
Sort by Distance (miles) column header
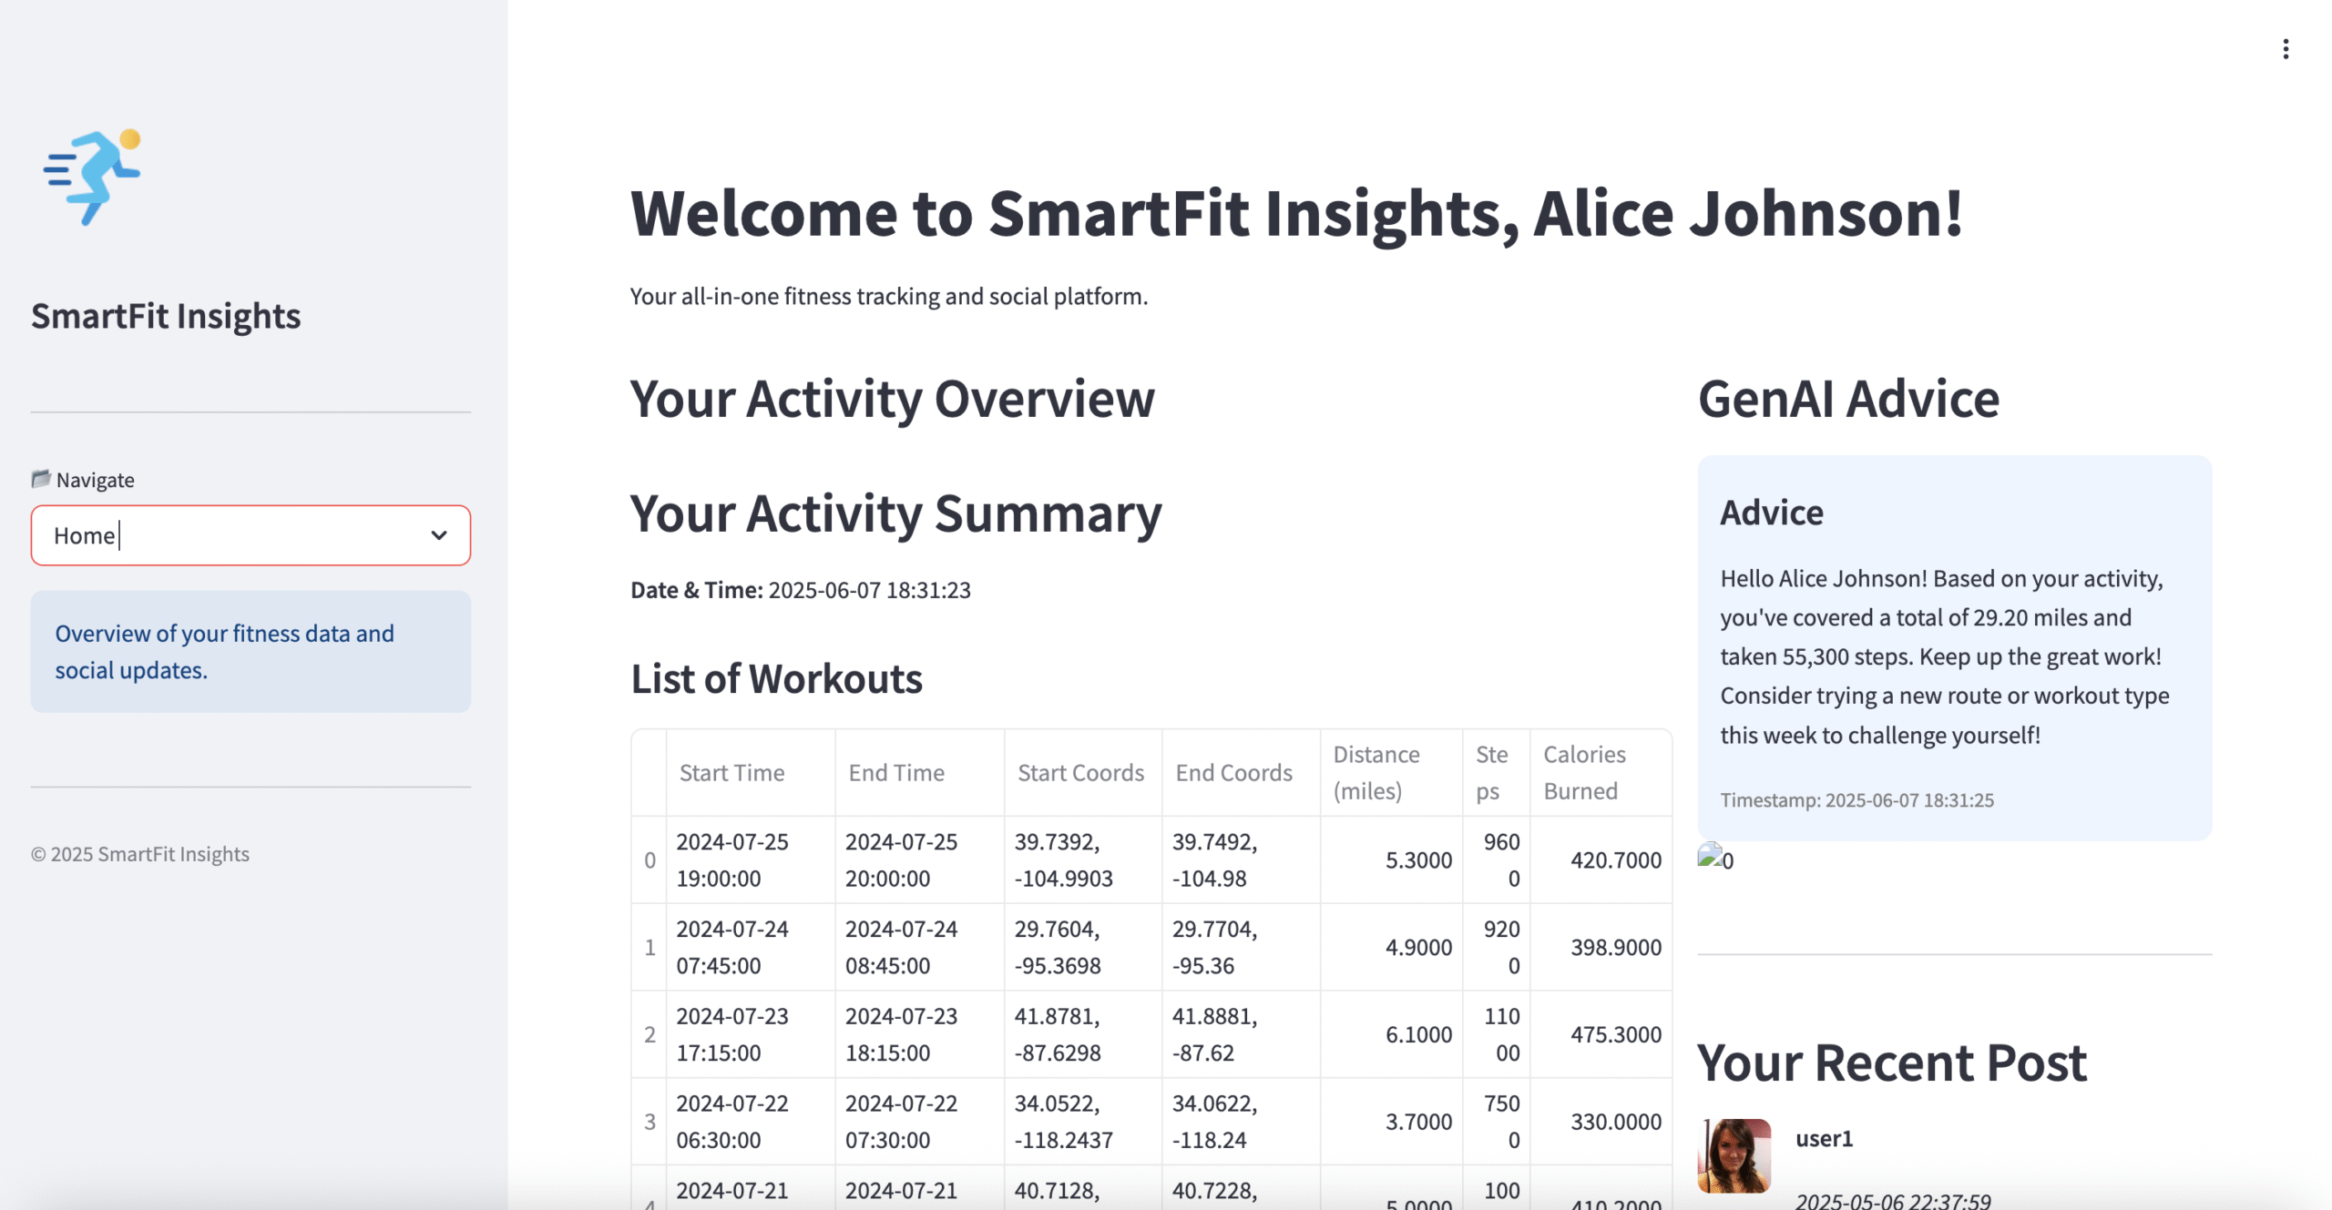click(x=1376, y=773)
